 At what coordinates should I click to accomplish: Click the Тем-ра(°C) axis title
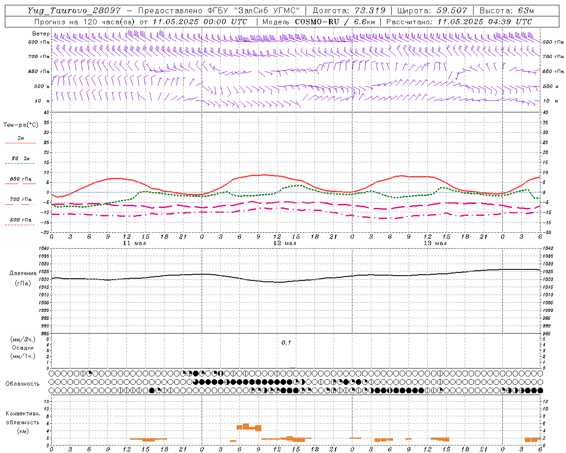[21, 125]
